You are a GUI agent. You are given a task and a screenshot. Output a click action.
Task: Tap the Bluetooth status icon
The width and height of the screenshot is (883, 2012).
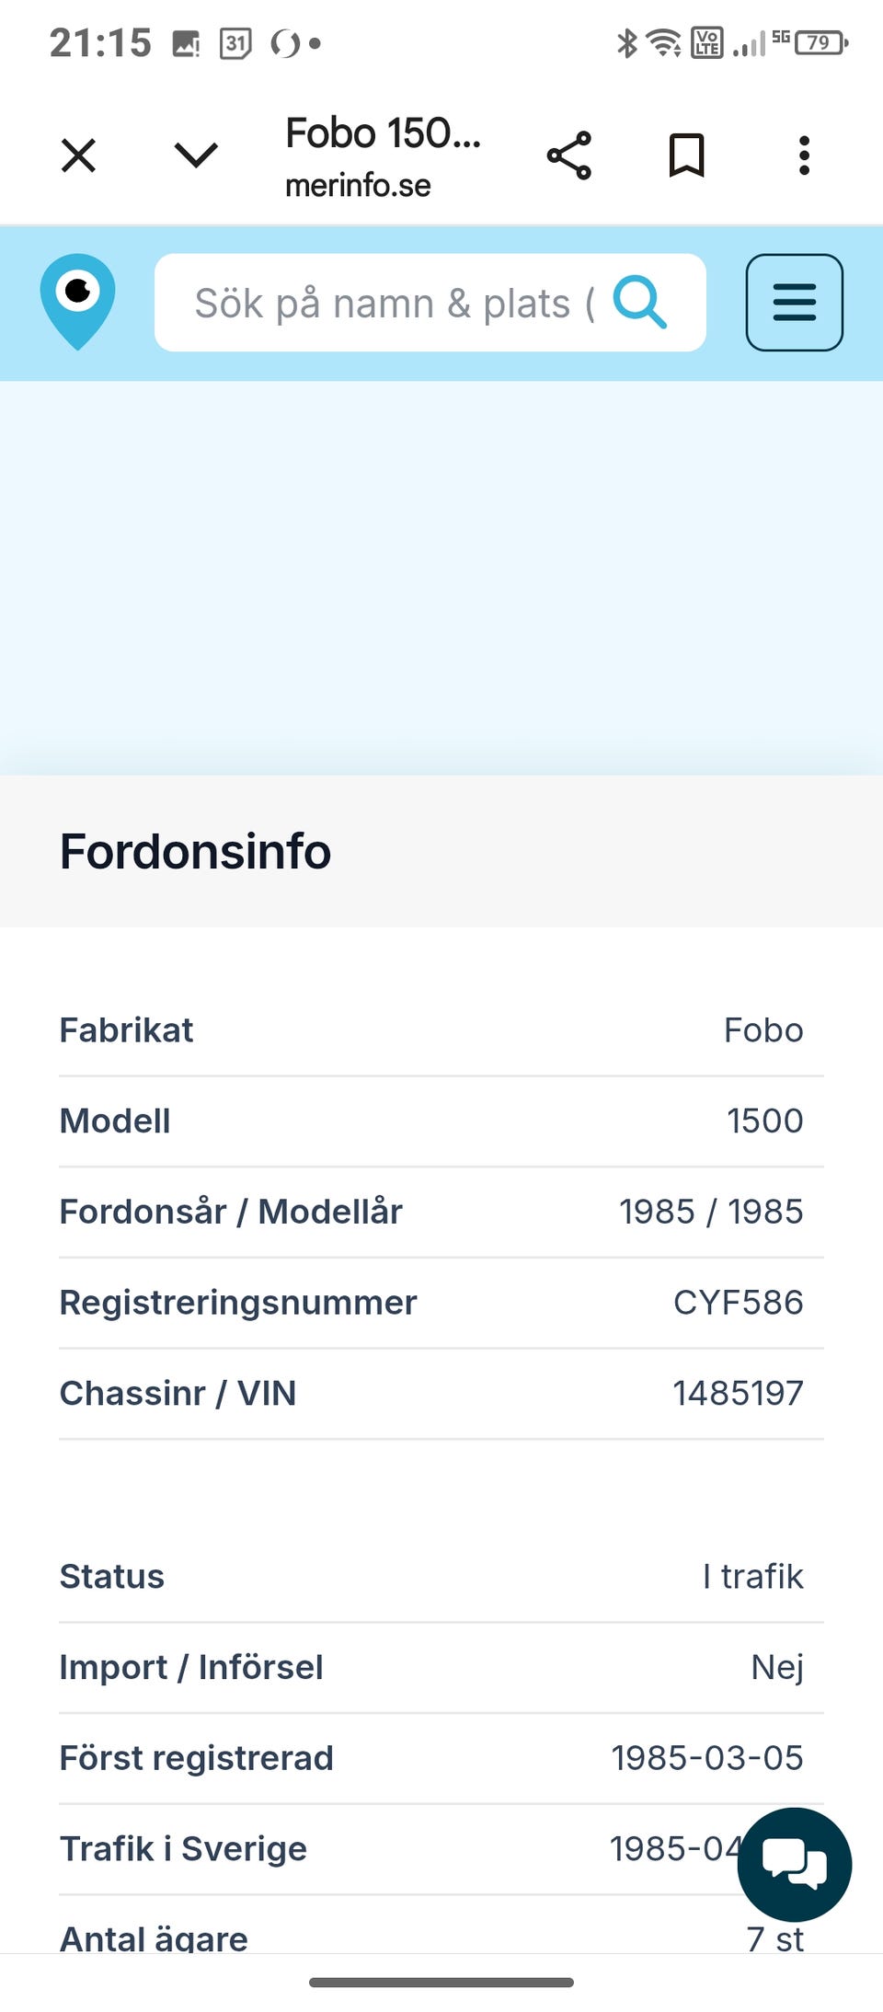pyautogui.click(x=626, y=42)
